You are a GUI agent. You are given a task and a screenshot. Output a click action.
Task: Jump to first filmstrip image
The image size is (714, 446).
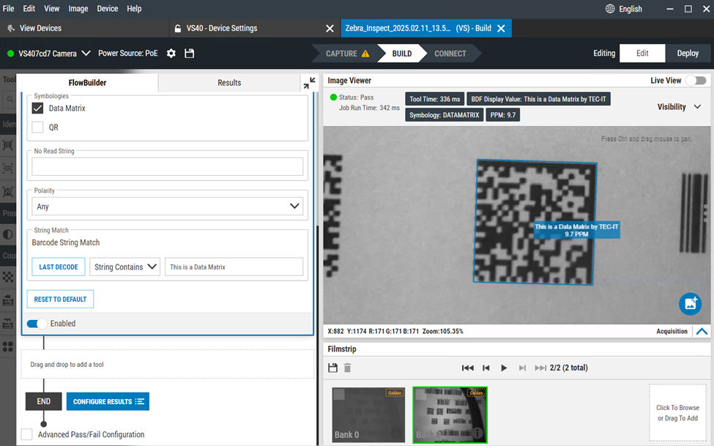tap(468, 368)
